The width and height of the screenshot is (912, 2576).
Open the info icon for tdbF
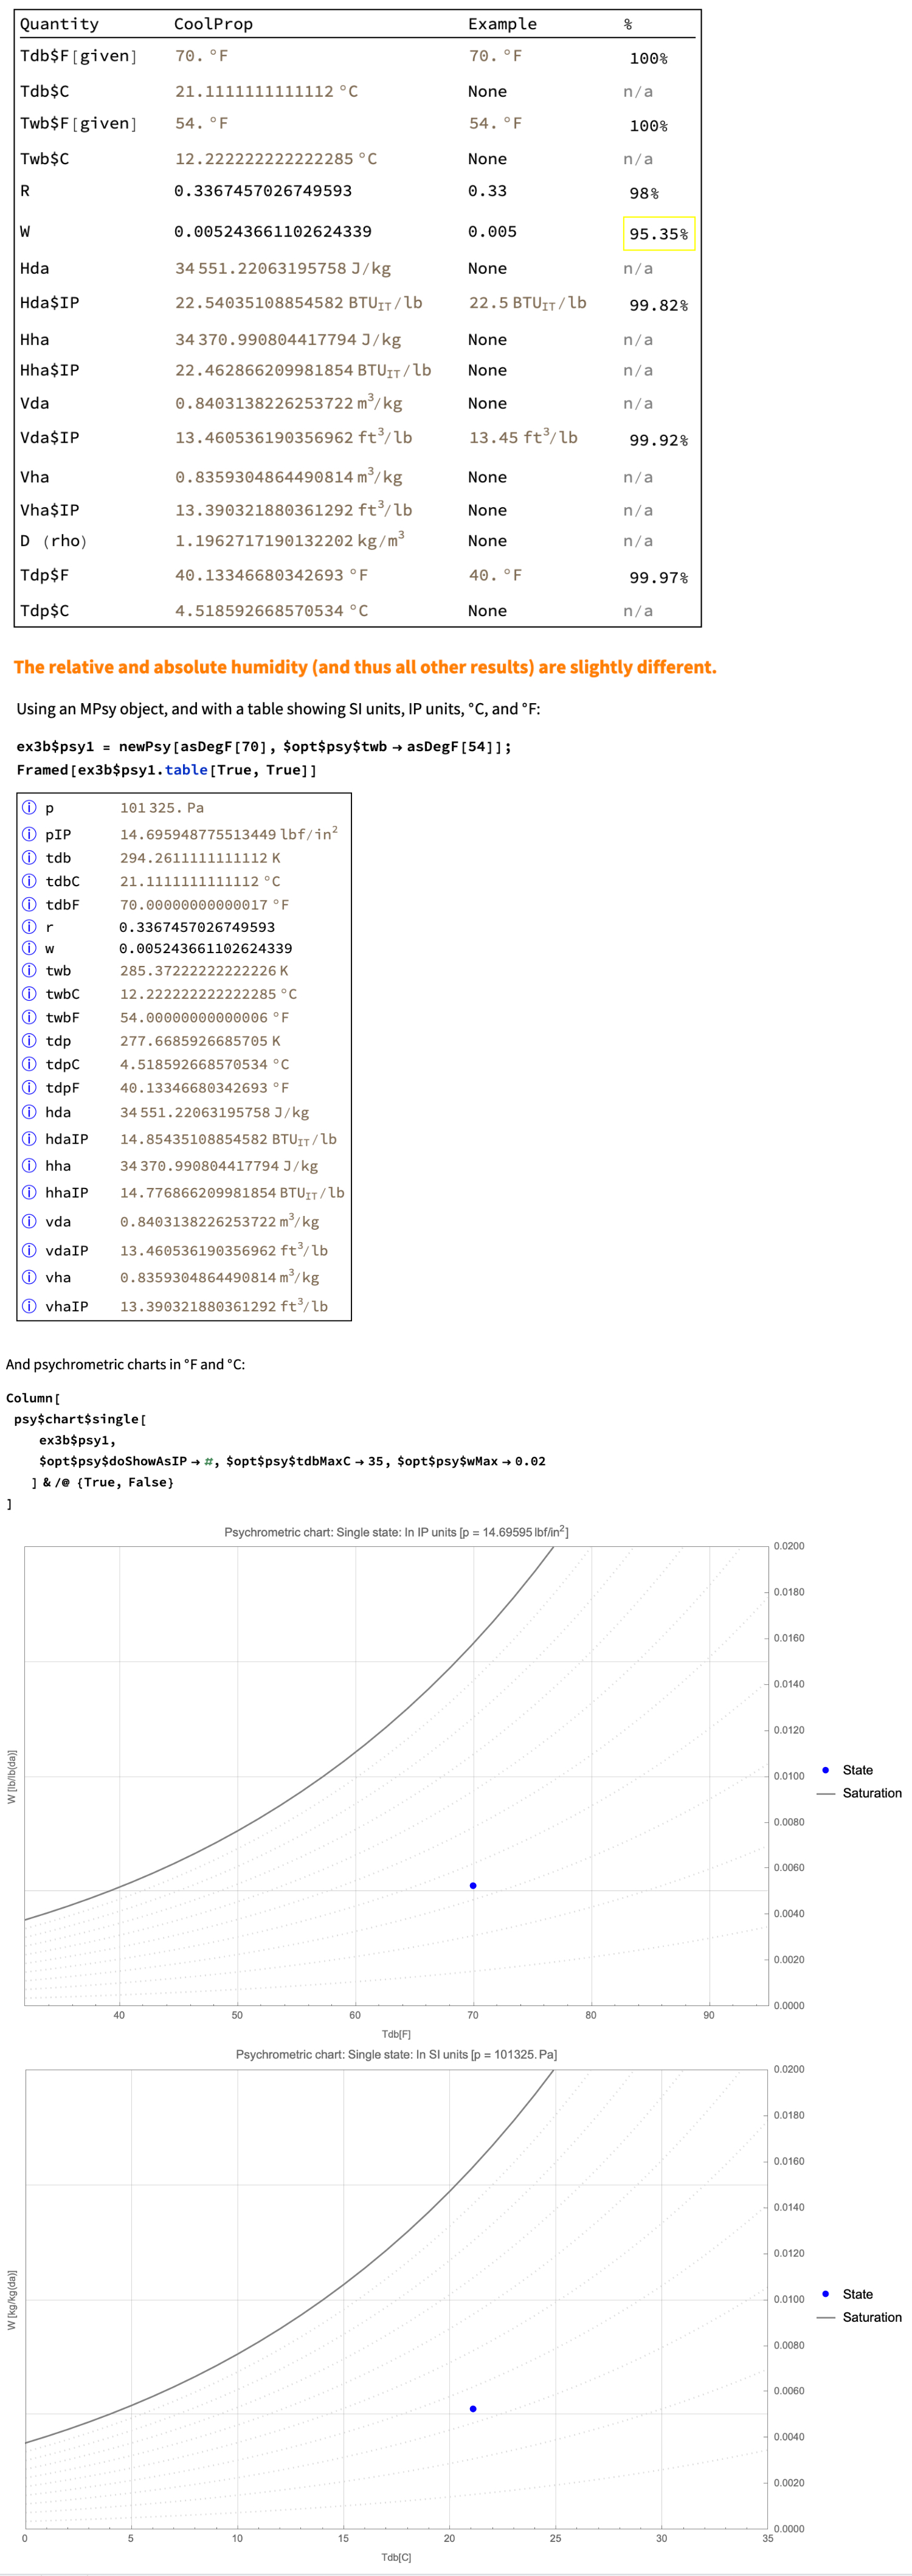point(29,904)
